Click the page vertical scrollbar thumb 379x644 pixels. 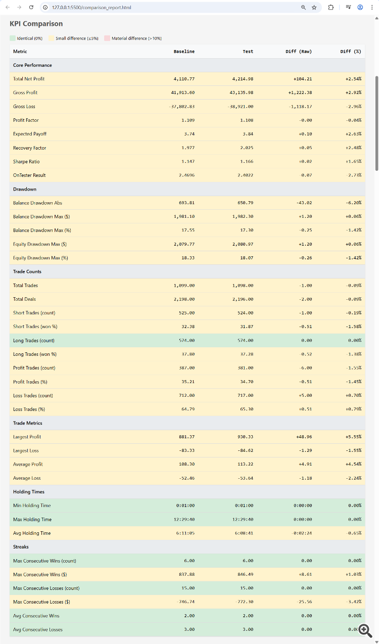[x=376, y=123]
